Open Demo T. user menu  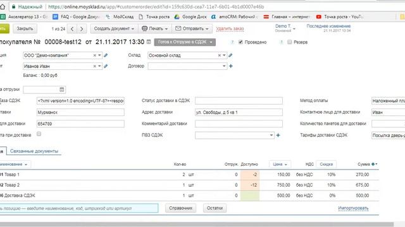pos(285,28)
